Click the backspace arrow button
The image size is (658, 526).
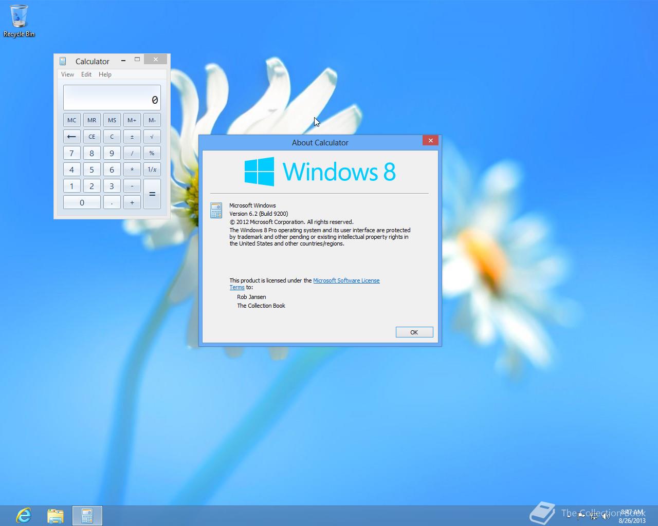coord(71,137)
